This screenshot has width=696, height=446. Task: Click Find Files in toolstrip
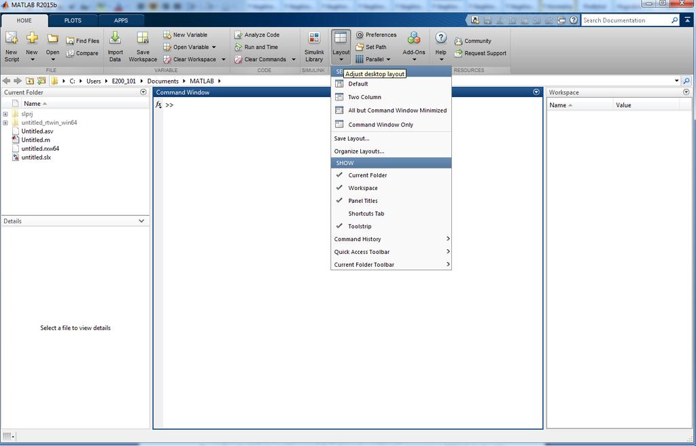pos(82,41)
